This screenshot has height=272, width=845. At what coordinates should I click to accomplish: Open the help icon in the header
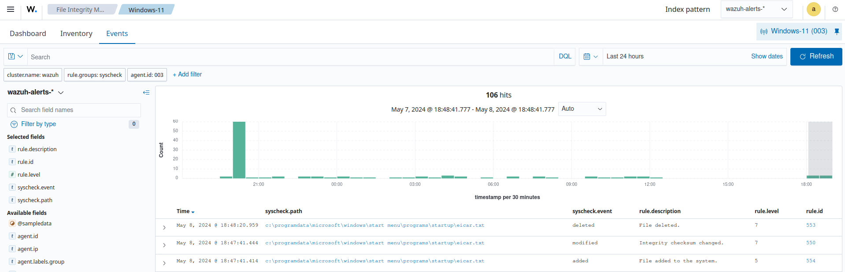(835, 9)
